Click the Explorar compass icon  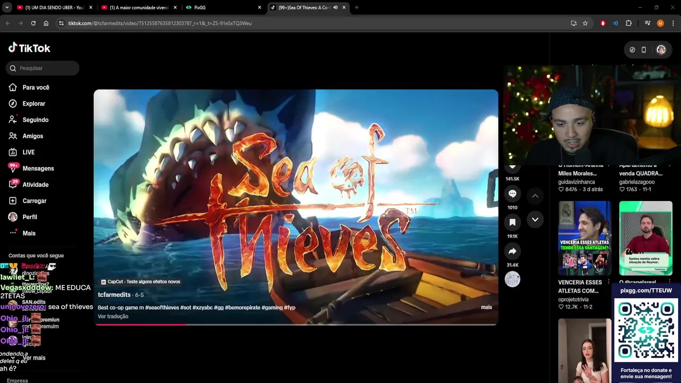pyautogui.click(x=13, y=103)
